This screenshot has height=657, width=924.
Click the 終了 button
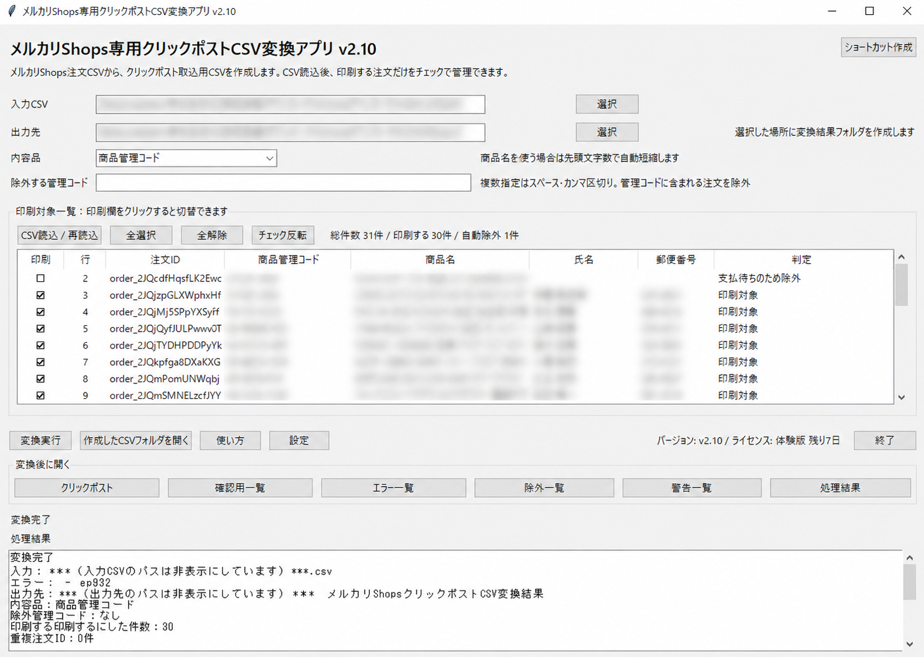(884, 440)
